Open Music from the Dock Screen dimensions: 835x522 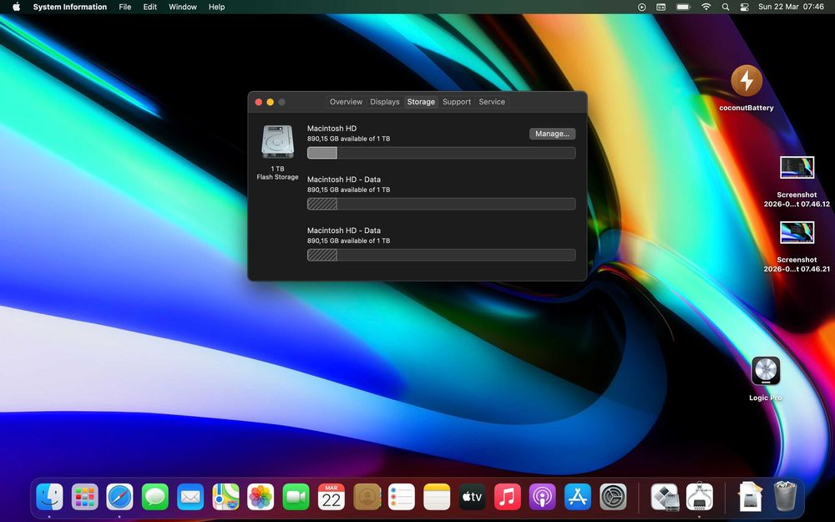point(508,497)
